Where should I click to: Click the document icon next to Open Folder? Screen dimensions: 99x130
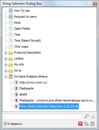click(11, 29)
